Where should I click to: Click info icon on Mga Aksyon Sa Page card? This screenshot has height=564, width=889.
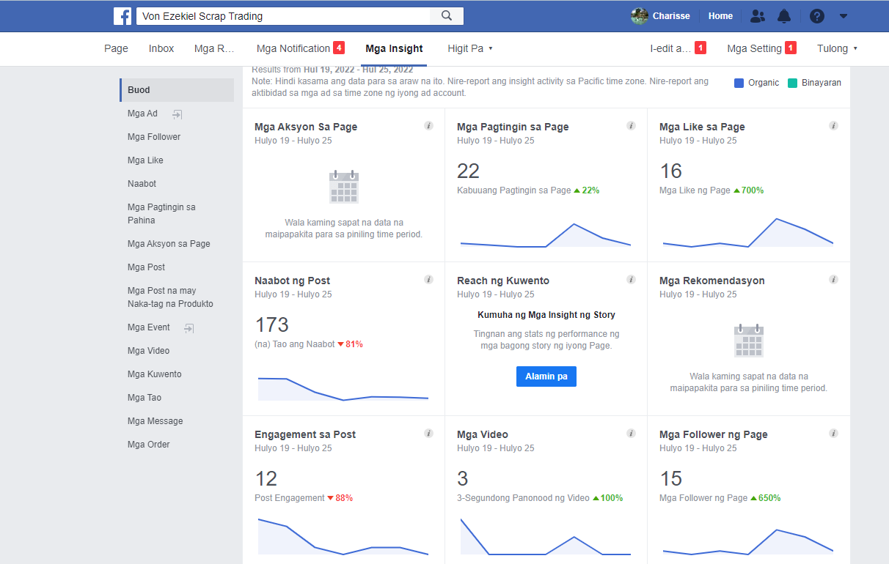click(428, 126)
